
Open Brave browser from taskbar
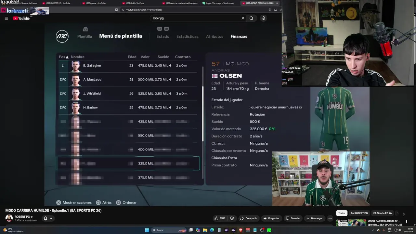240,230
